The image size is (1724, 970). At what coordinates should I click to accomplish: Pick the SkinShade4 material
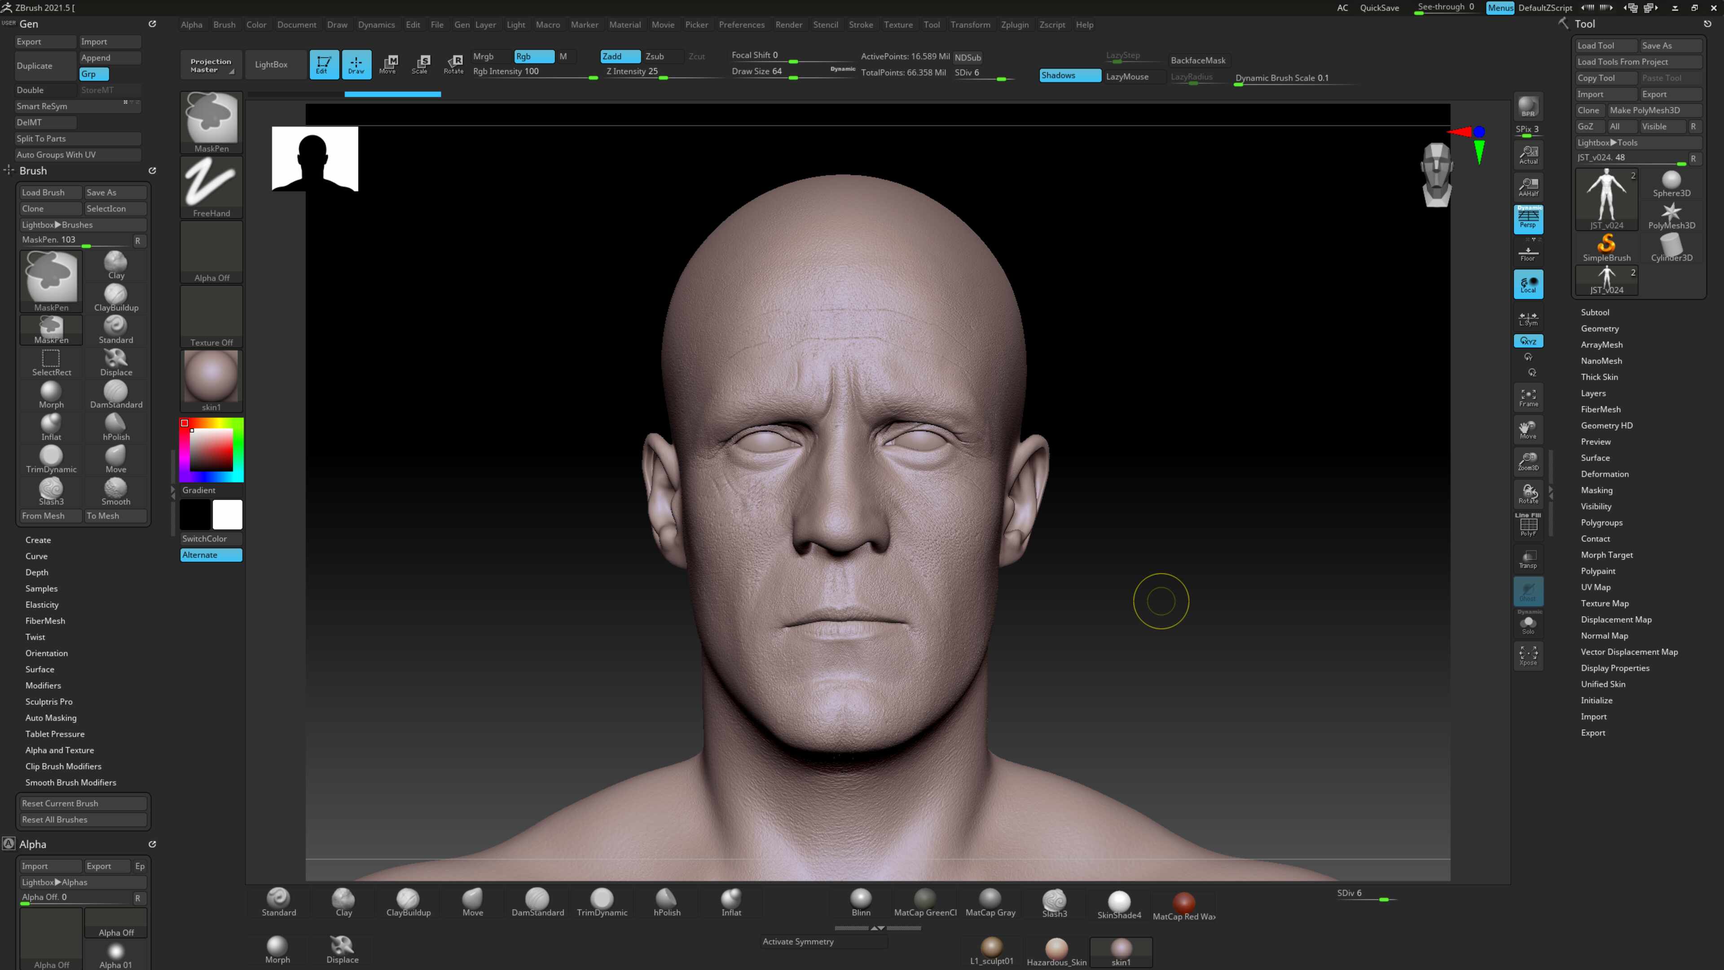[1119, 904]
